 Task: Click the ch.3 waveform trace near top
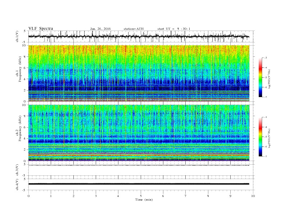pyautogui.click(x=139, y=165)
